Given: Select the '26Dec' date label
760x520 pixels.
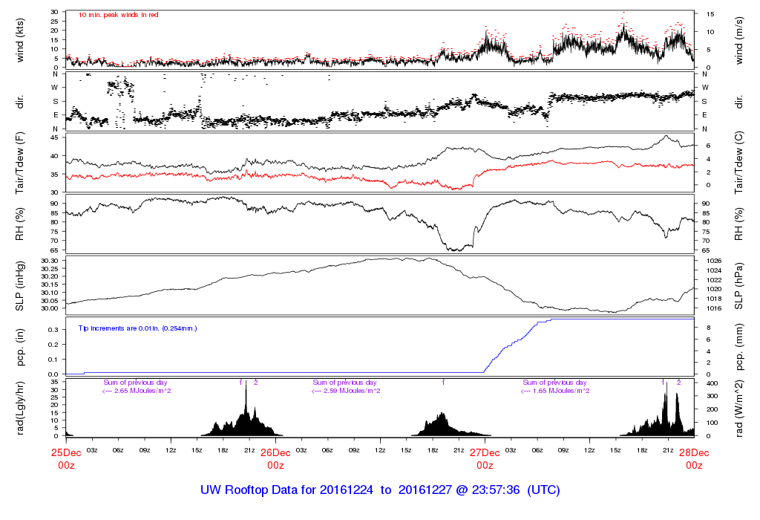Looking at the screenshot, I should pyautogui.click(x=275, y=452).
